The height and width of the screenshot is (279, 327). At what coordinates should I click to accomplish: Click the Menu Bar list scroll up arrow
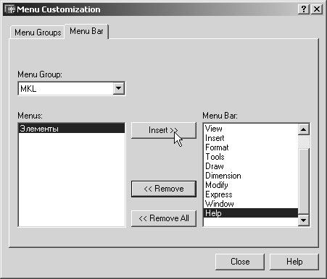click(304, 129)
